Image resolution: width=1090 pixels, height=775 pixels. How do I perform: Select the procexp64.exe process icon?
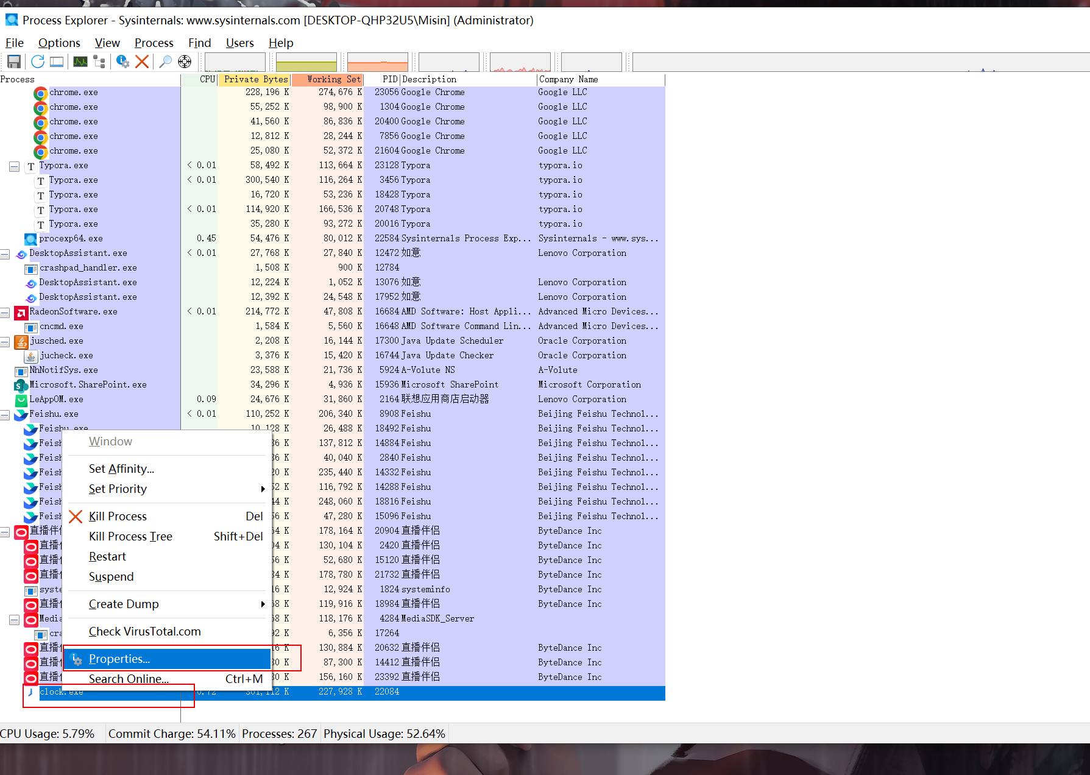(30, 239)
